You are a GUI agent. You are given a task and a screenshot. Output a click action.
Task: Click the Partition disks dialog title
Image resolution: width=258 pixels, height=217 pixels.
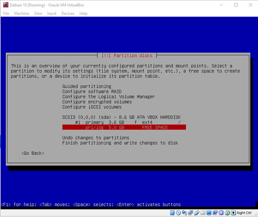click(127, 56)
